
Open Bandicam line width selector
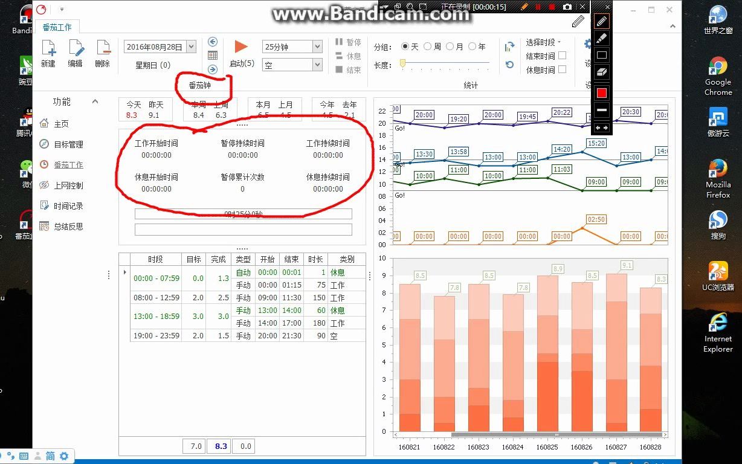point(601,110)
